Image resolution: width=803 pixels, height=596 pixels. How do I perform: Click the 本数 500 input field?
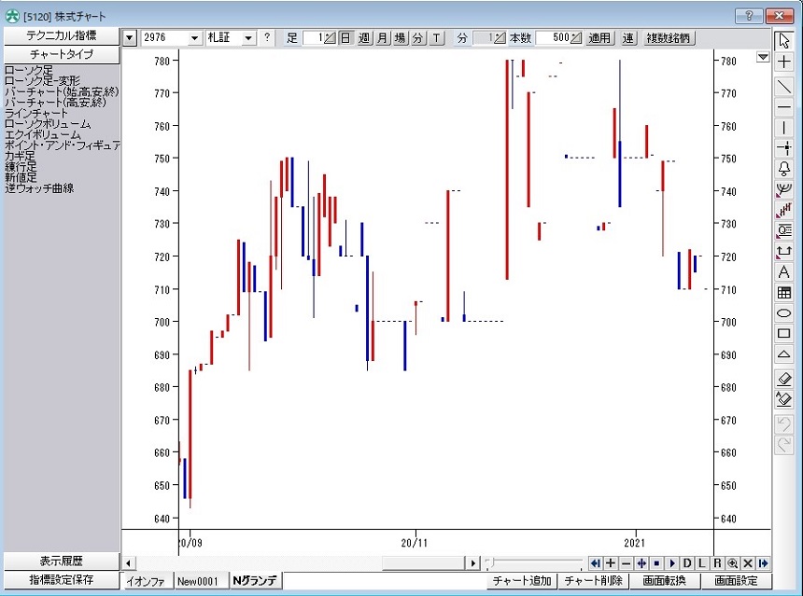coord(553,38)
